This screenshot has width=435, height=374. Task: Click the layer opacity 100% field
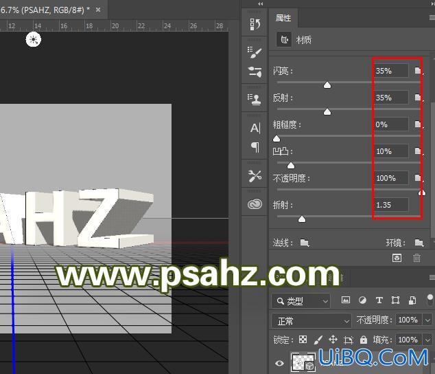pos(409,320)
